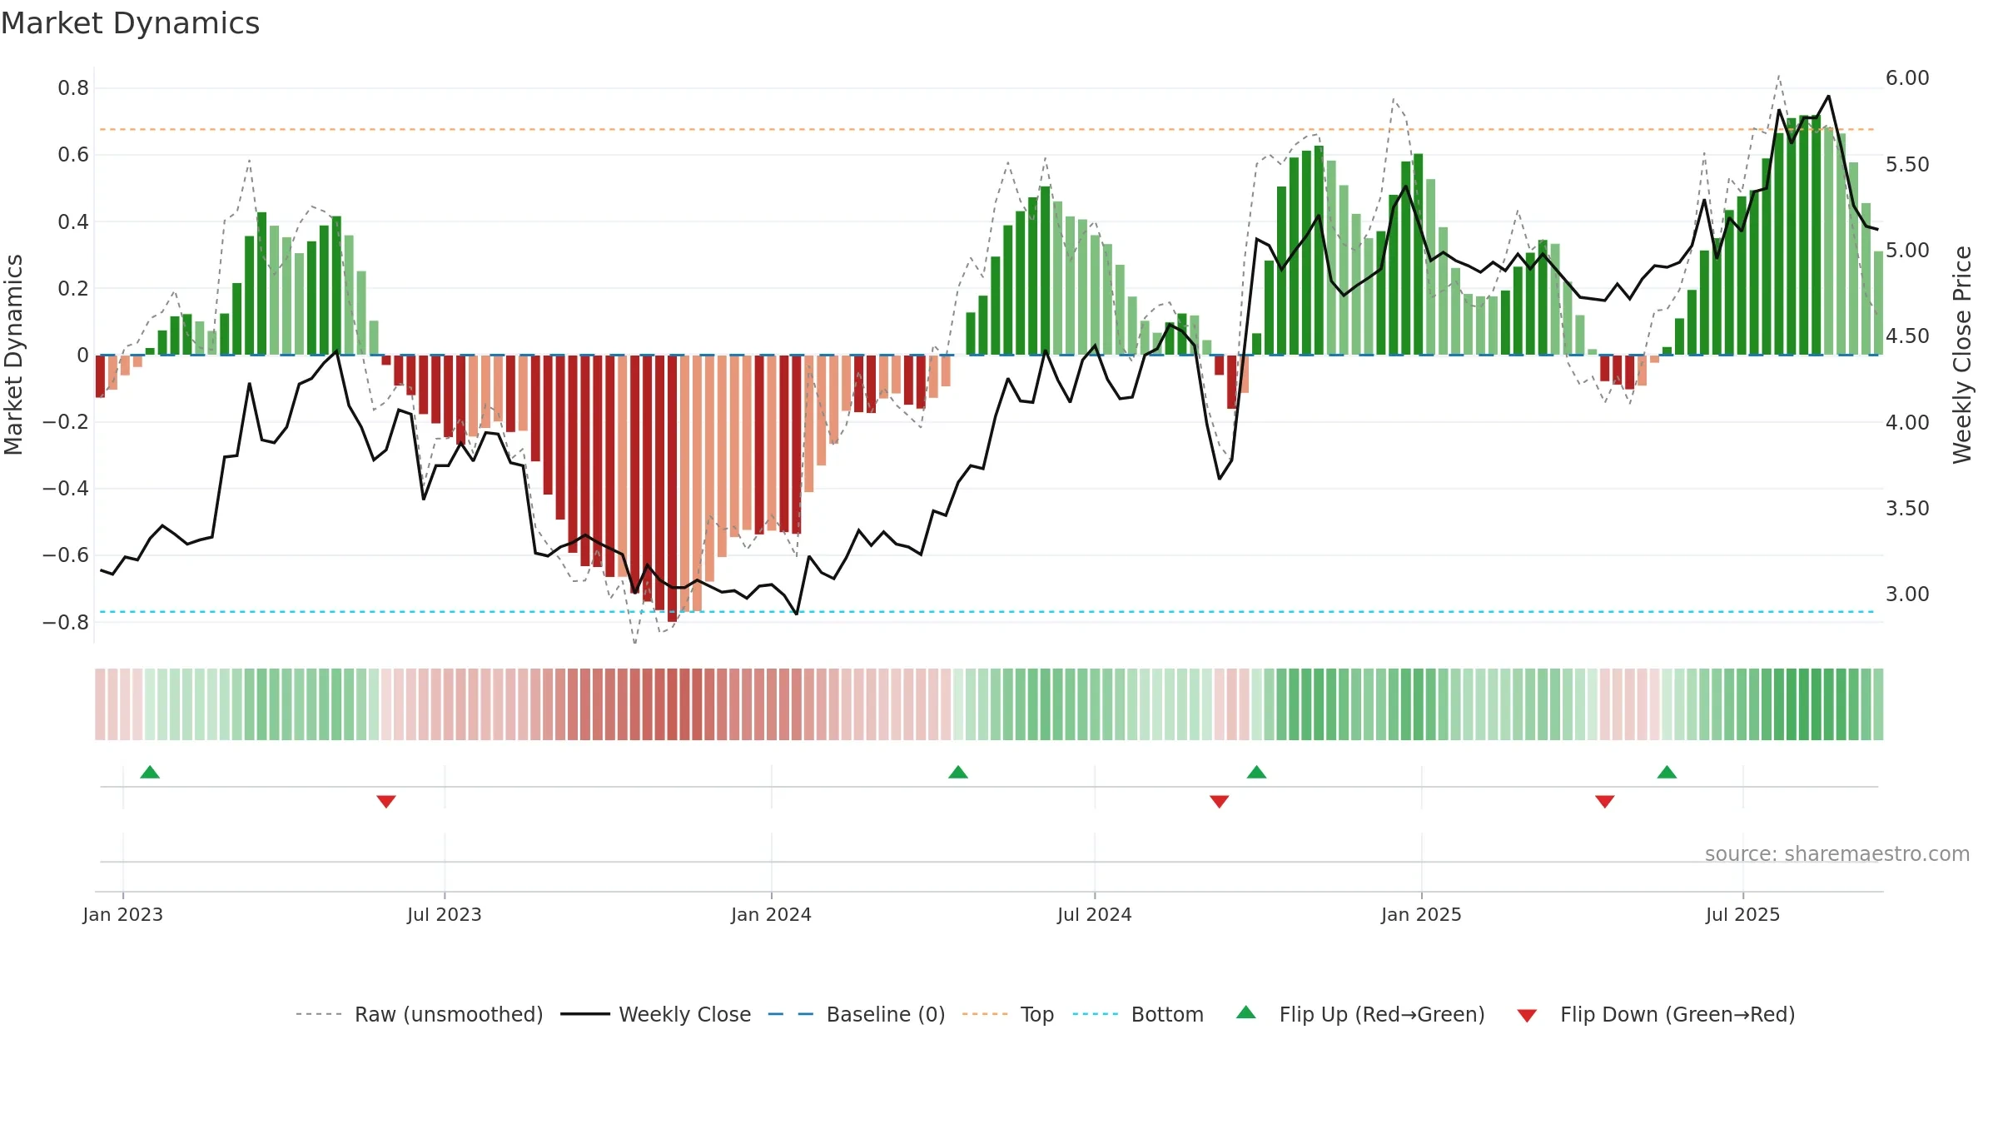
Task: Click the red Flip Down legend triangle icon
Action: 1527,1016
